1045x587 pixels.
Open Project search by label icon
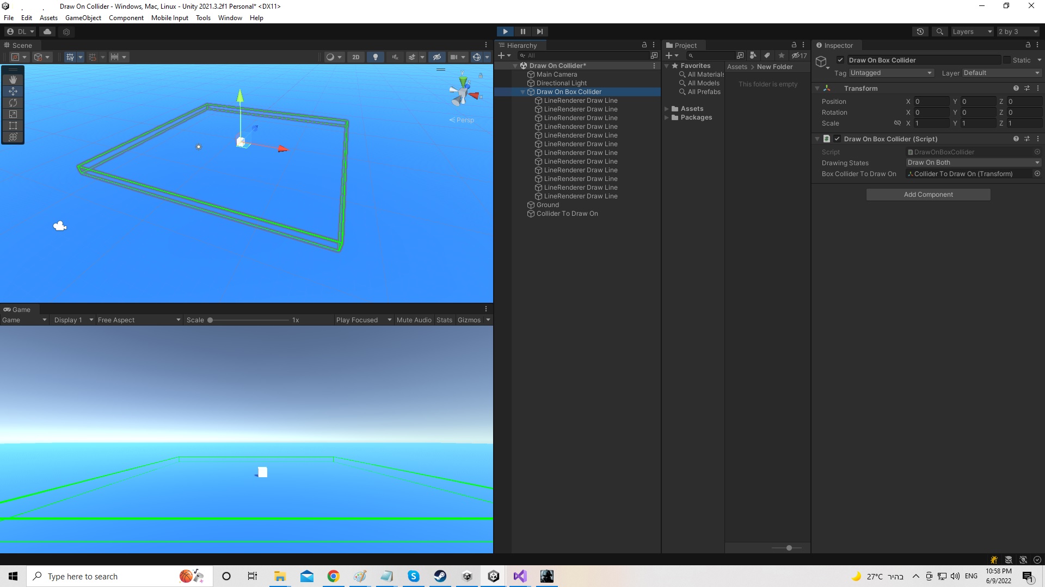pos(767,55)
